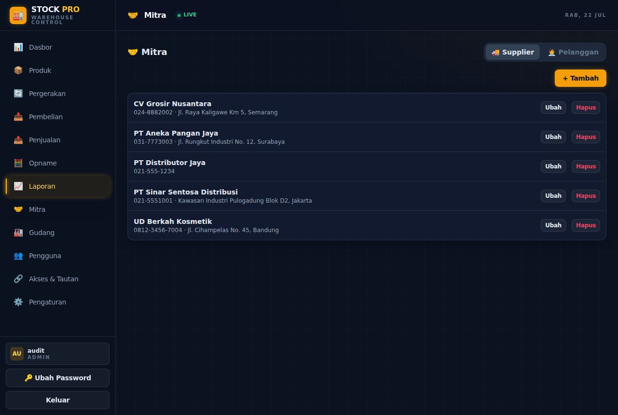Click the Ubah Password button

[58, 378]
